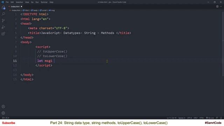Start Go Live server from status bar
This screenshot has width=224, height=126.
[210, 118]
